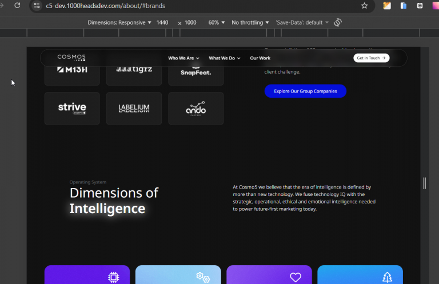
Task: Expand the Who We Are menu
Action: click(x=183, y=58)
